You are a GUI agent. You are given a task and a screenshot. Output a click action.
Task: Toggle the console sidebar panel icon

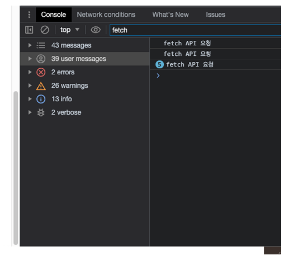click(x=29, y=30)
